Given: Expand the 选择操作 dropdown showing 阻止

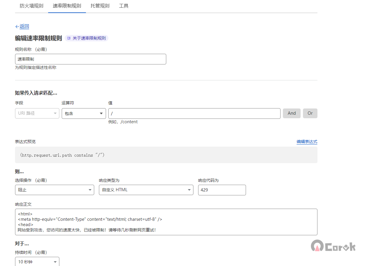Looking at the screenshot, I should pyautogui.click(x=54, y=190).
